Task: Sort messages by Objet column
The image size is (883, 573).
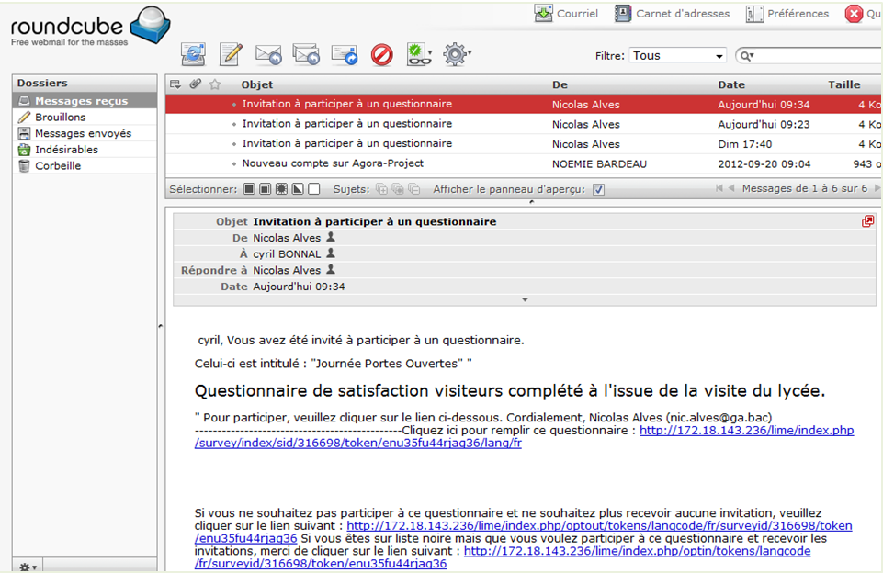Action: click(x=257, y=84)
